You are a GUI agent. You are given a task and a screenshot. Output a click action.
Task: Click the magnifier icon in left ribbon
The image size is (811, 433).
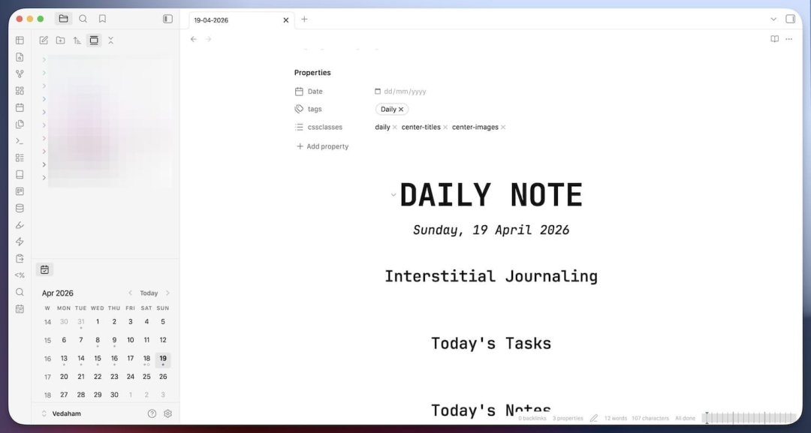(x=20, y=292)
